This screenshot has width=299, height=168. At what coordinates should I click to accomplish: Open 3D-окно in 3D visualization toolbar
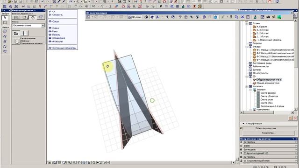135,17
